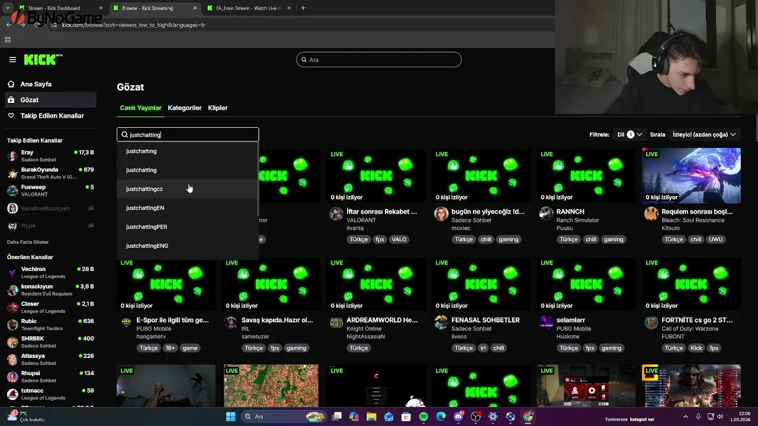Click the 18+ tag under hangametv

tap(171, 348)
